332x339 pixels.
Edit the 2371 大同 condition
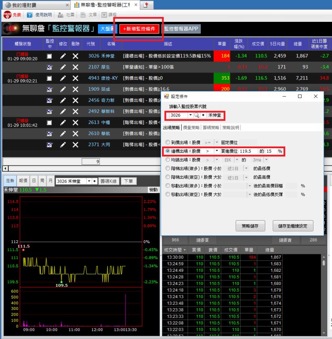click(63, 145)
